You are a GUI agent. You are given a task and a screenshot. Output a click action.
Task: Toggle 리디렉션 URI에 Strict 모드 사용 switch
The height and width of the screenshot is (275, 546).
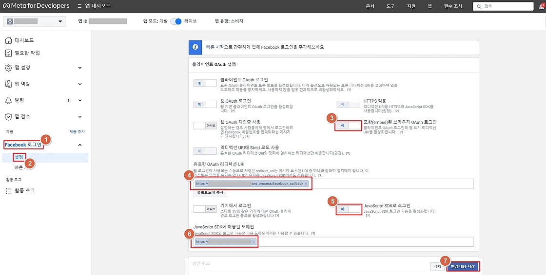click(205, 150)
